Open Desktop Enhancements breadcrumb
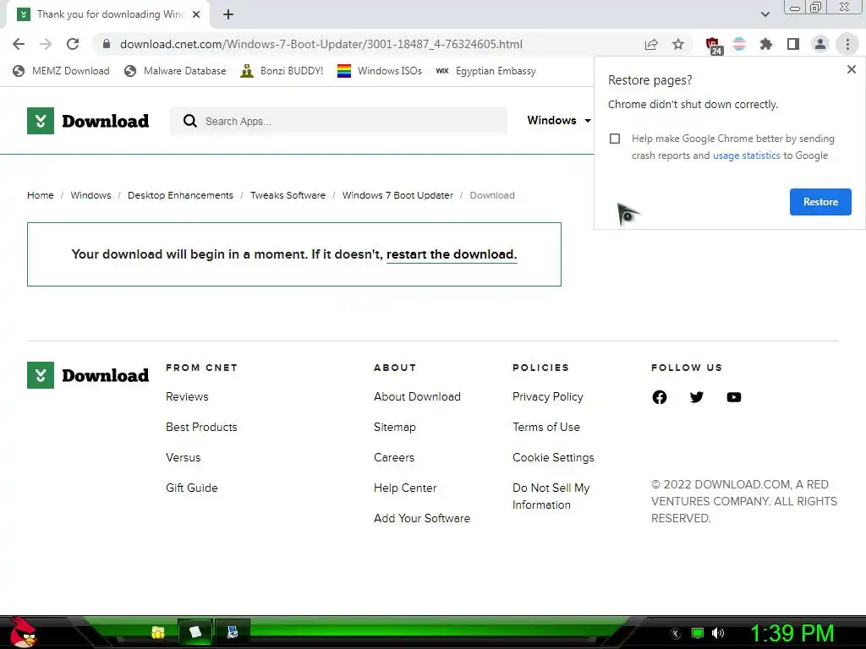The image size is (866, 649). (x=181, y=195)
